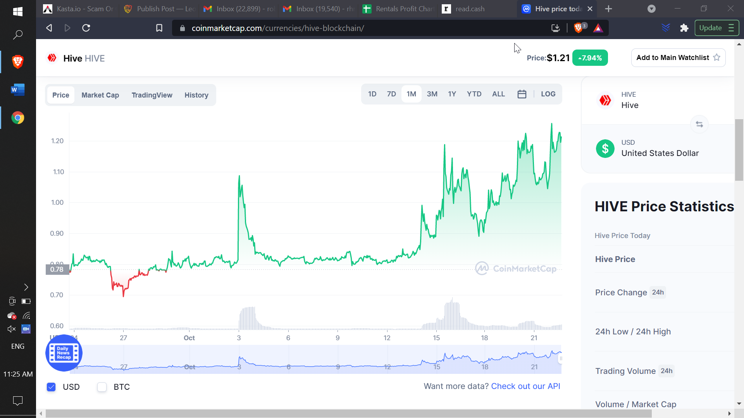Click the horizontal page scrollbar
Image resolution: width=744 pixels, height=418 pixels.
click(348, 414)
